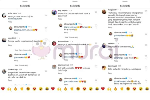Tap the crying laughing emoji at far right
150x100 pixels.
click(x=147, y=89)
